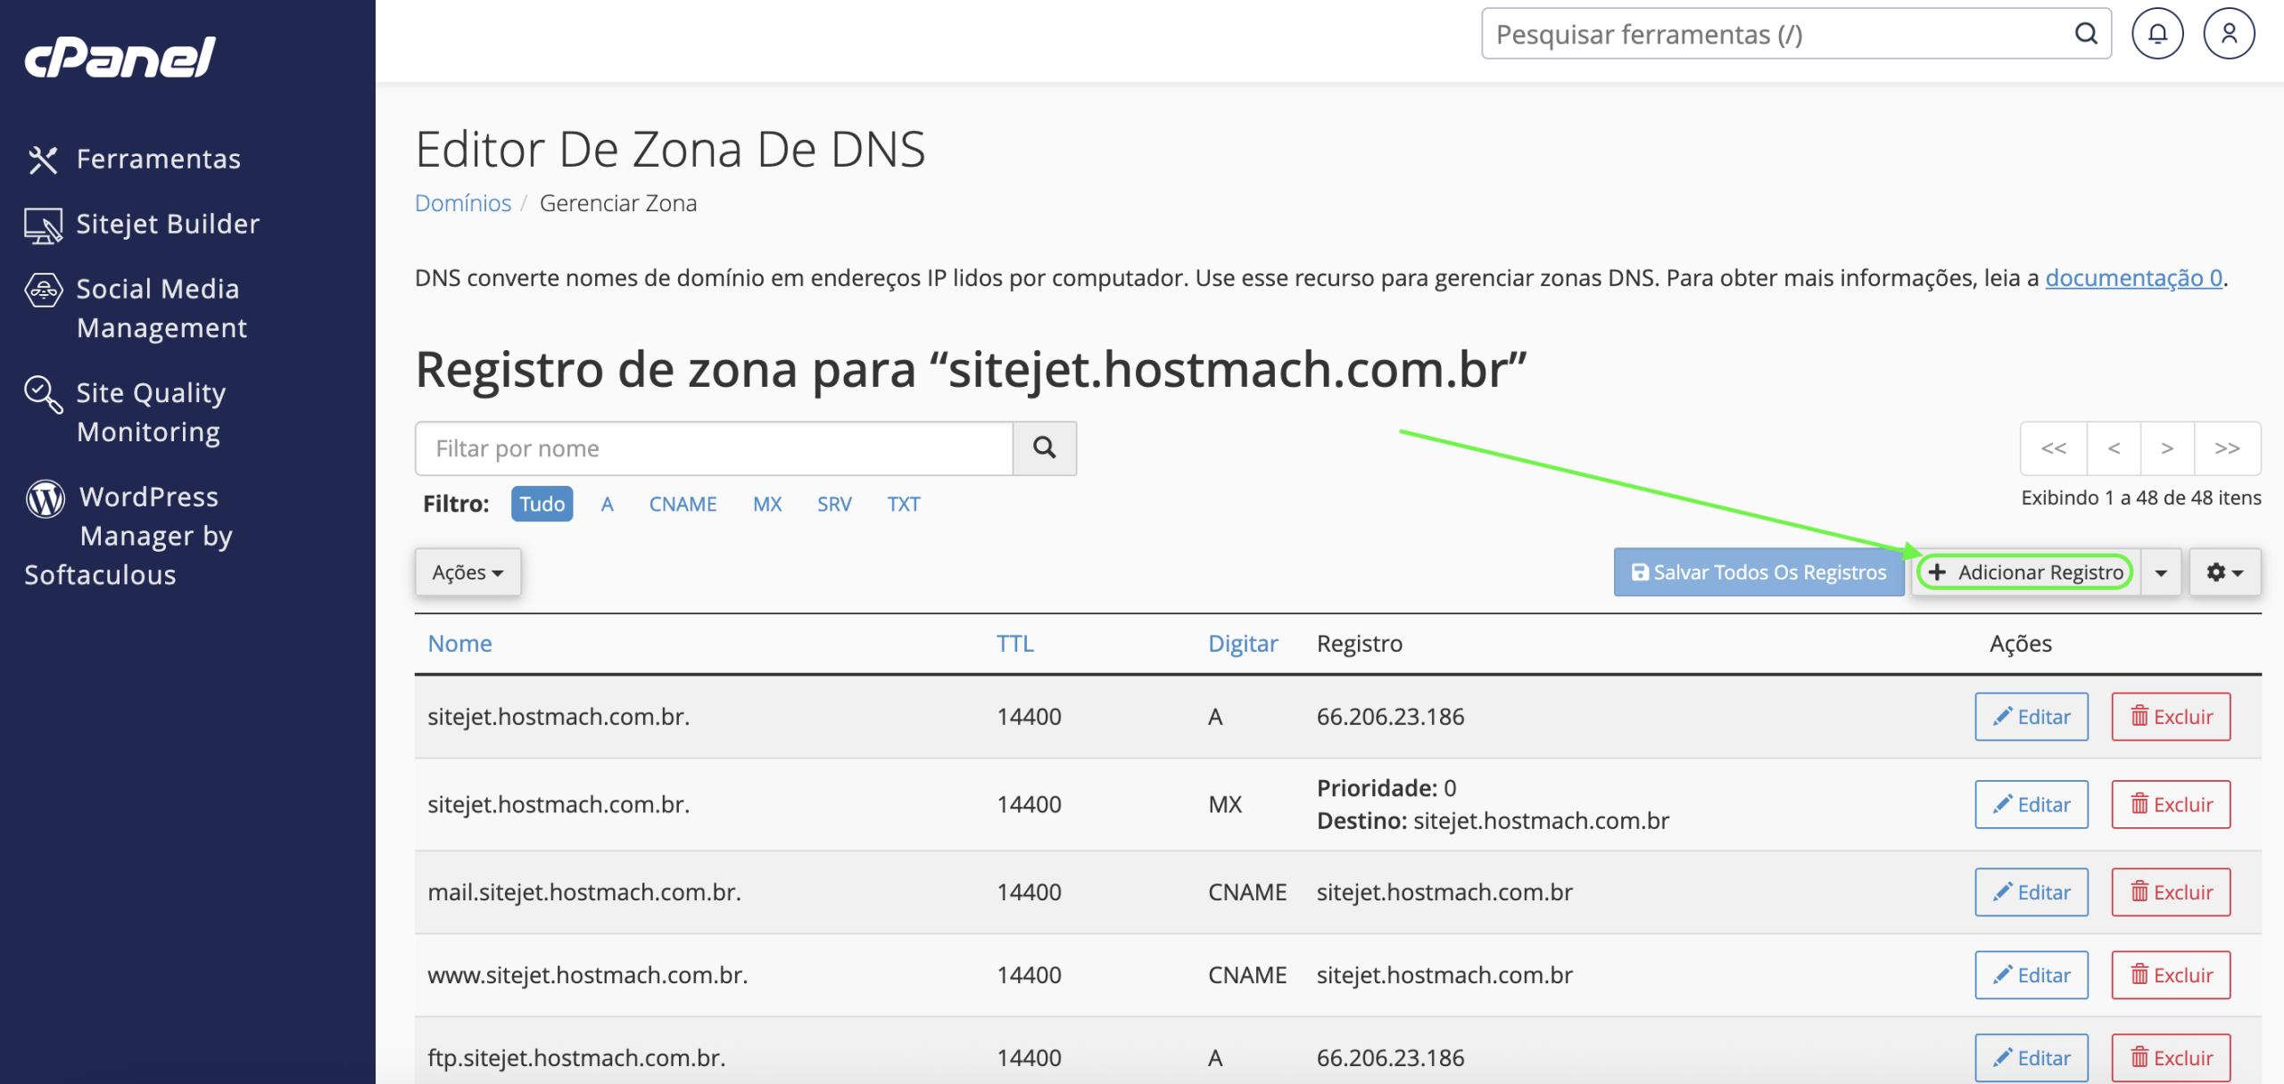Open WordPress Manager by Softaculous
This screenshot has width=2284, height=1084.
coord(130,535)
